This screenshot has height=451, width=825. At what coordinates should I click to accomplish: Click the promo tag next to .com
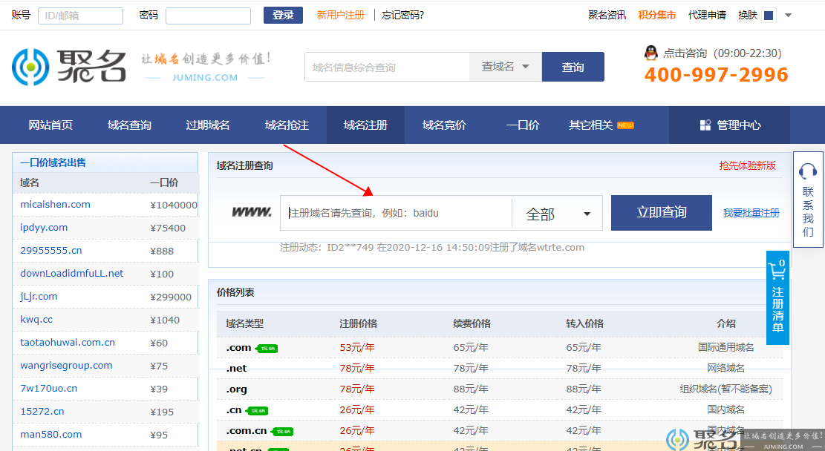[x=267, y=348]
